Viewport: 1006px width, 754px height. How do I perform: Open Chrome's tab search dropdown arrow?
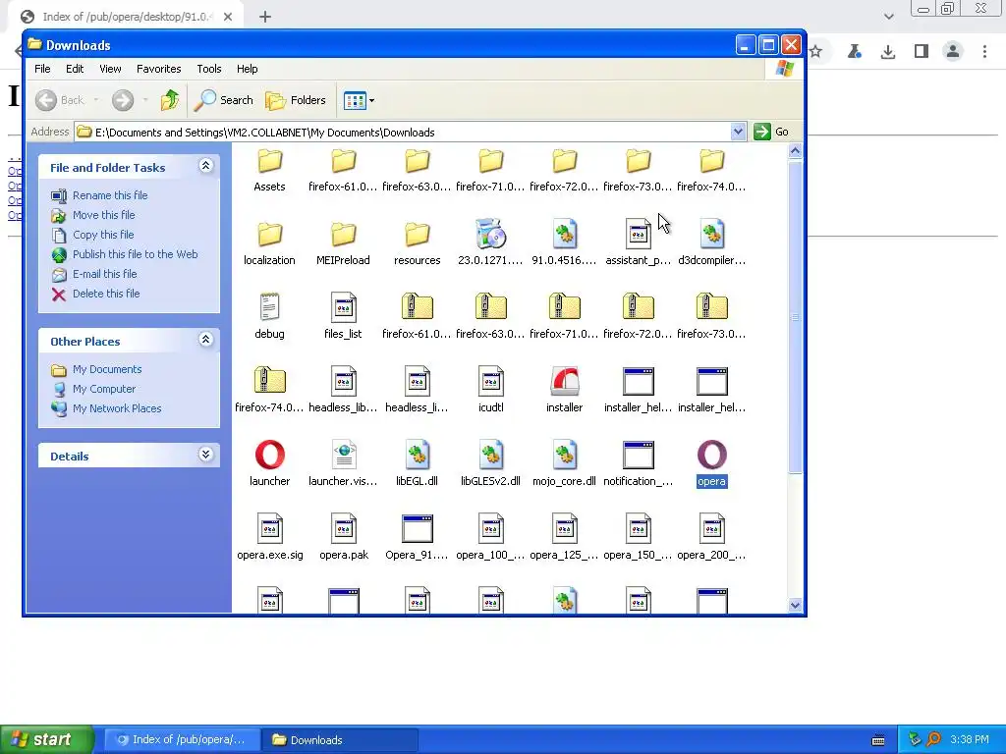point(888,17)
